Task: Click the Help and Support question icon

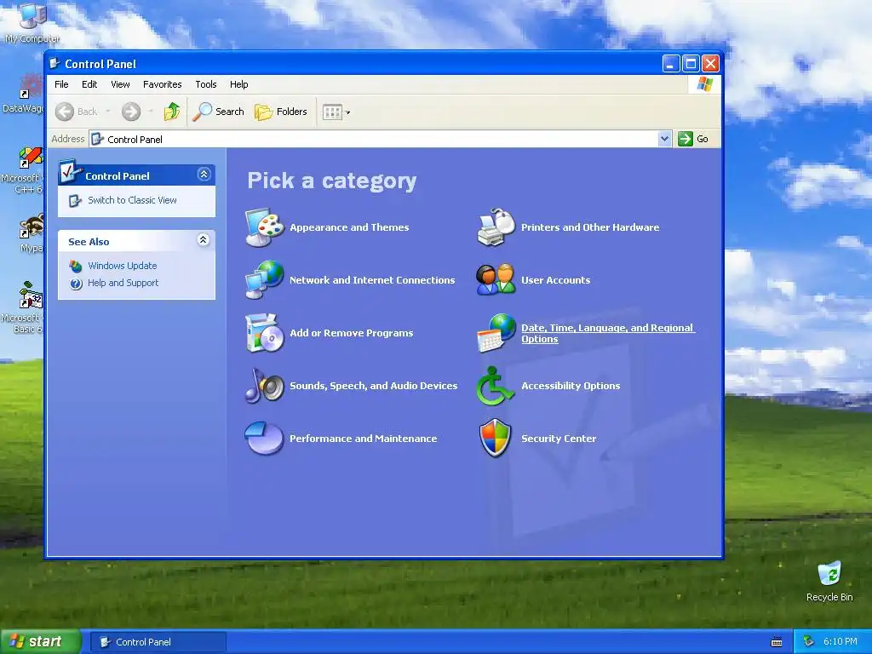Action: [x=76, y=284]
